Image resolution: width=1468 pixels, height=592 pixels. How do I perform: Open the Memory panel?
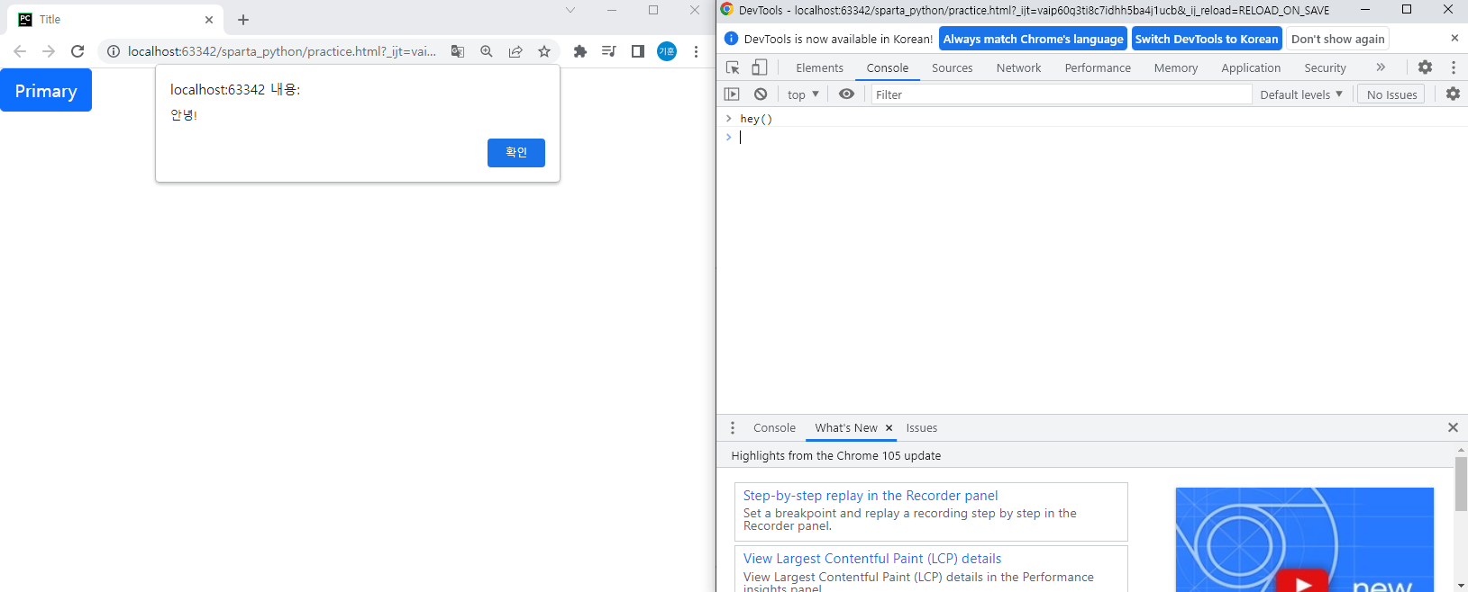1176,67
